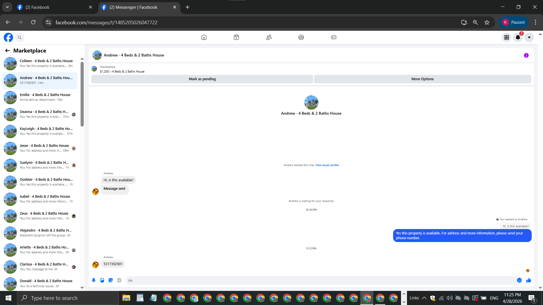Image resolution: width=543 pixels, height=305 pixels.
Task: Show hidden system tray icons
Action: (424, 298)
